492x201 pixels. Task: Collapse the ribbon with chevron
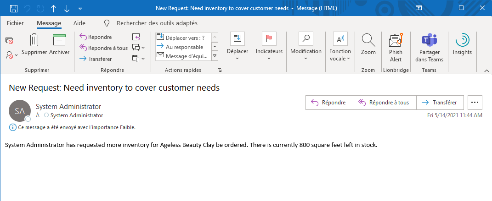pyautogui.click(x=486, y=71)
